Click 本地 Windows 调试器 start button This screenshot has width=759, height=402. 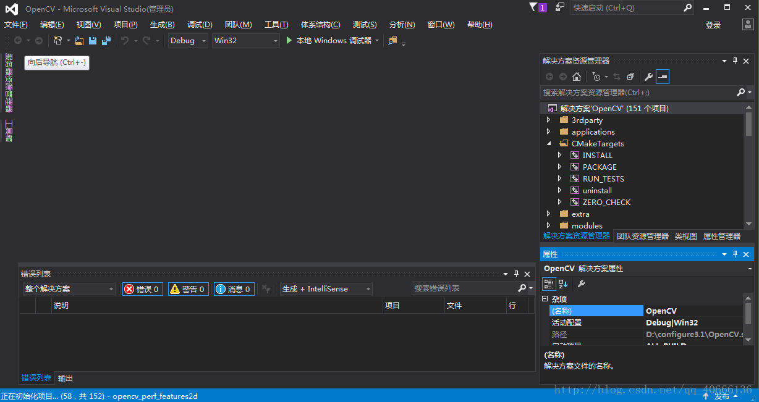point(332,40)
